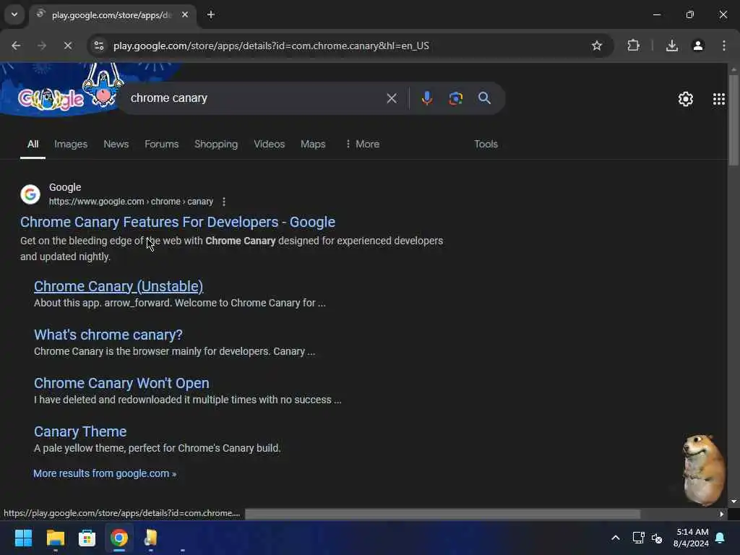Screen dimensions: 740x555
Task: Submit search with magnifier icon
Action: (484, 98)
